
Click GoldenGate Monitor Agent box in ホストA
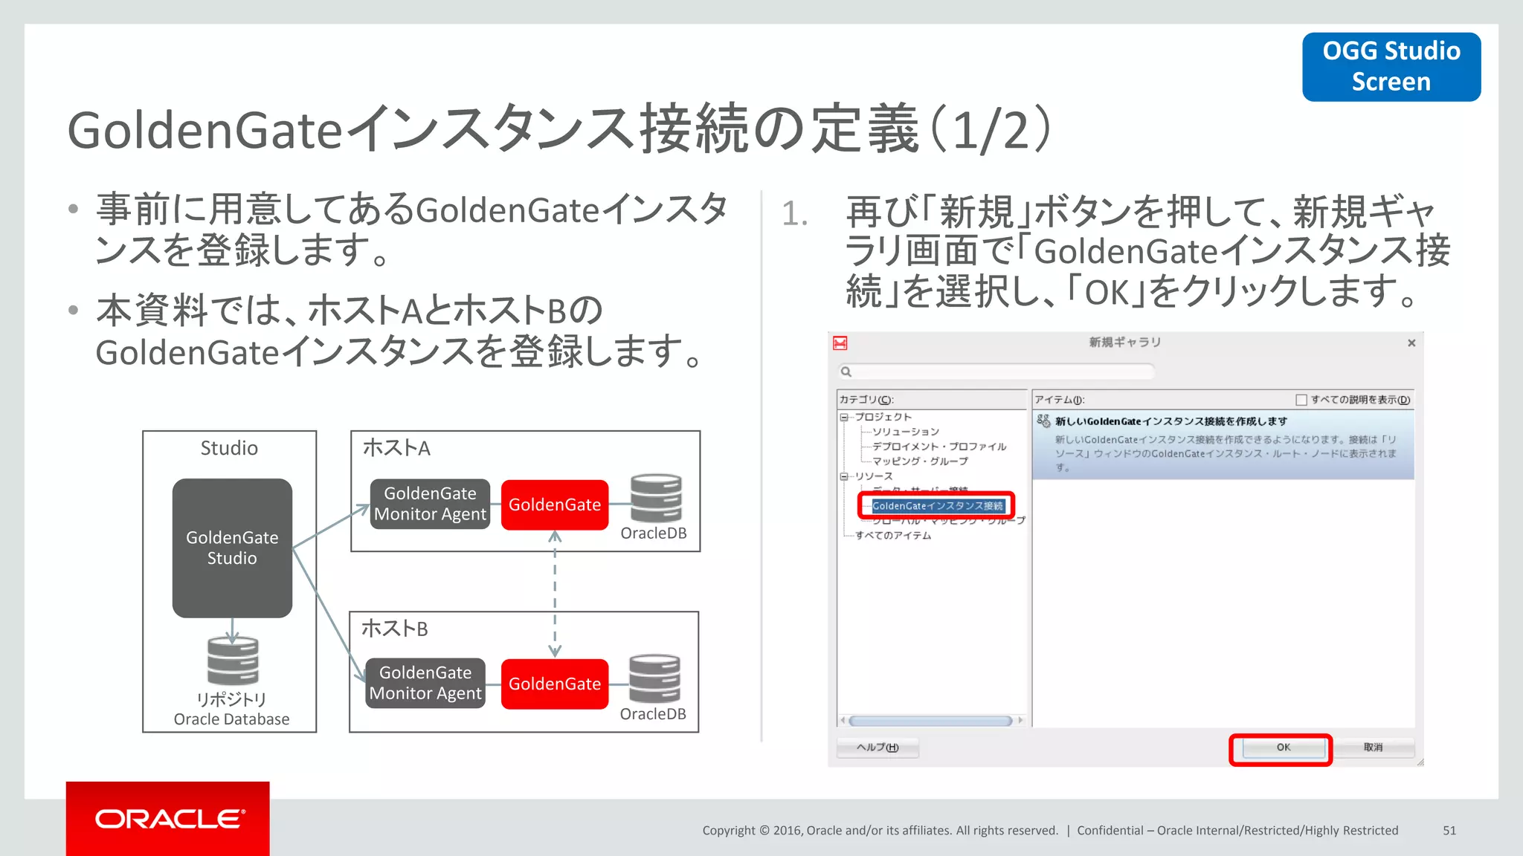[x=430, y=504]
